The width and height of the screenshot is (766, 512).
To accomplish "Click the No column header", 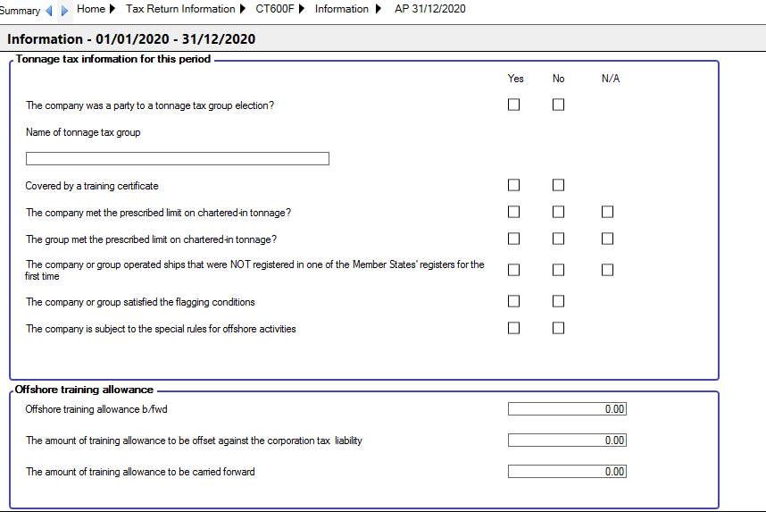I will tap(558, 79).
